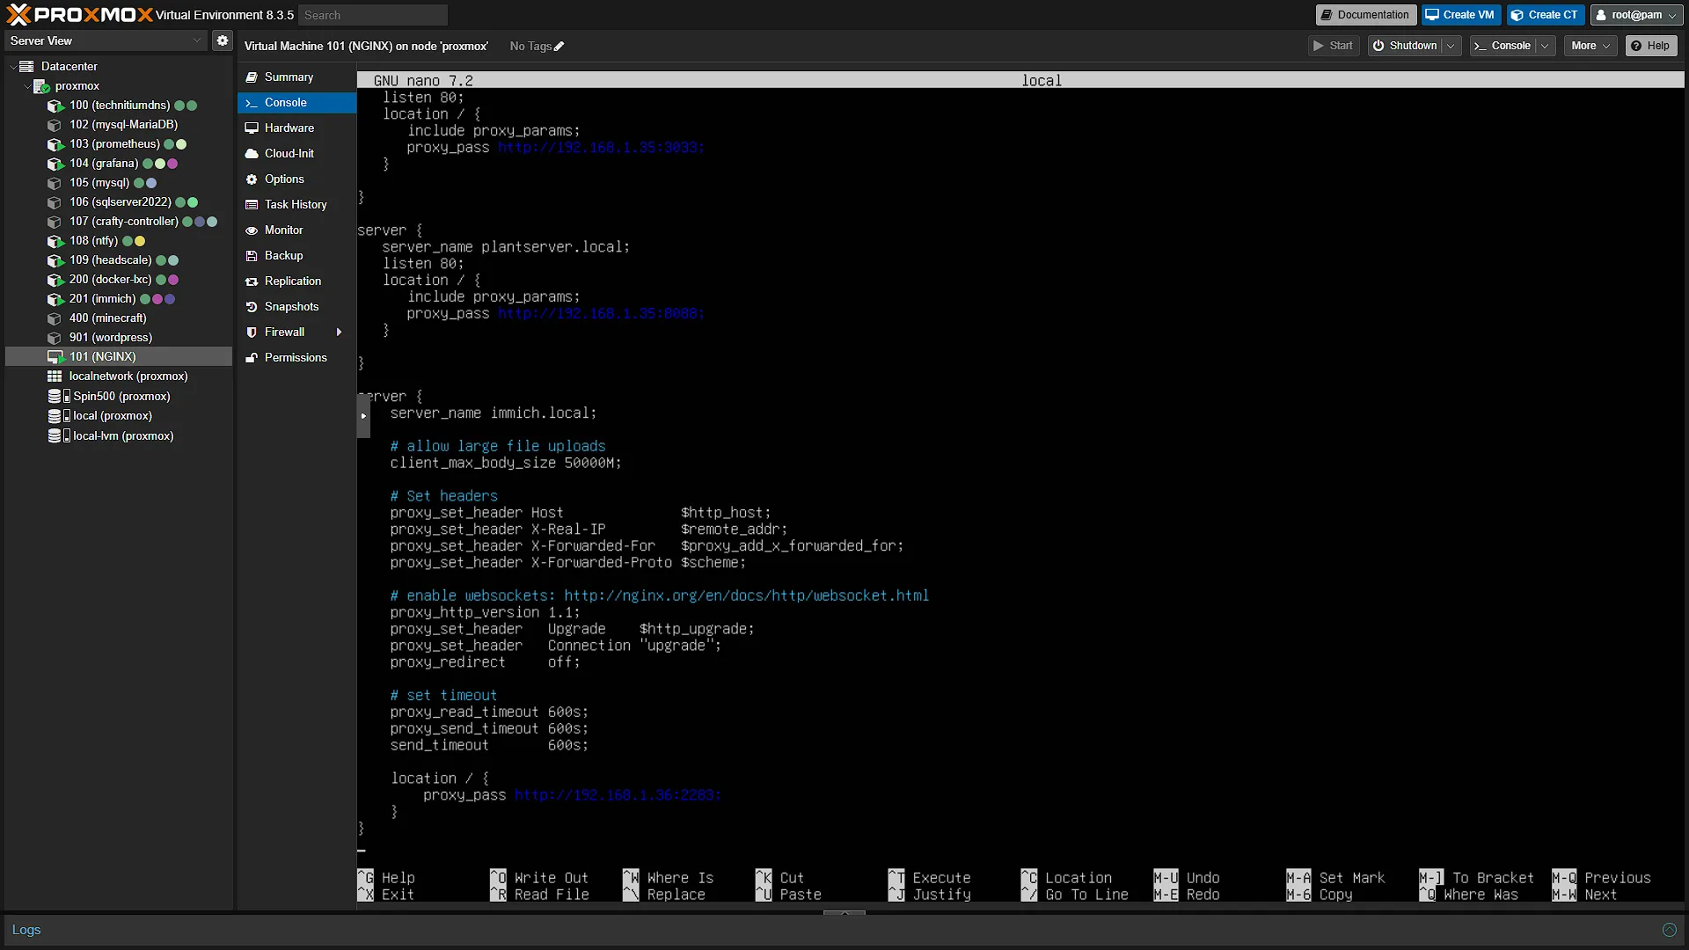Open the Console dropdown arrow
The image size is (1689, 950).
(x=1546, y=46)
